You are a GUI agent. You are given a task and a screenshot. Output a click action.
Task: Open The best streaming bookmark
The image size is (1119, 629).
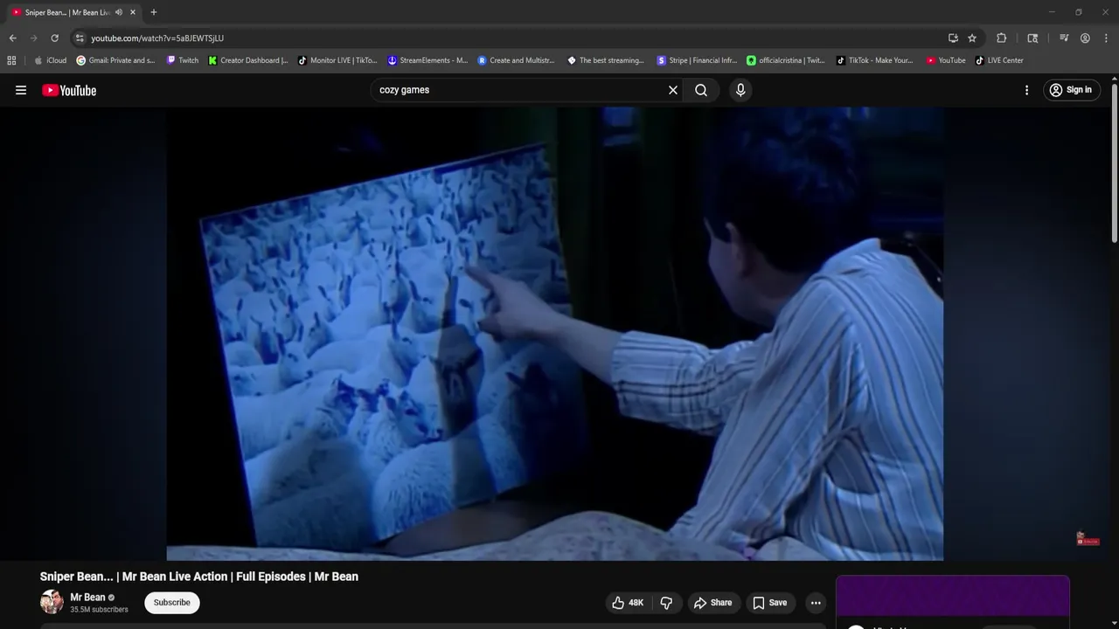point(606,60)
